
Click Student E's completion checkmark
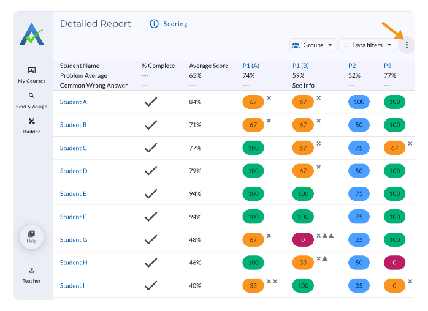click(151, 194)
